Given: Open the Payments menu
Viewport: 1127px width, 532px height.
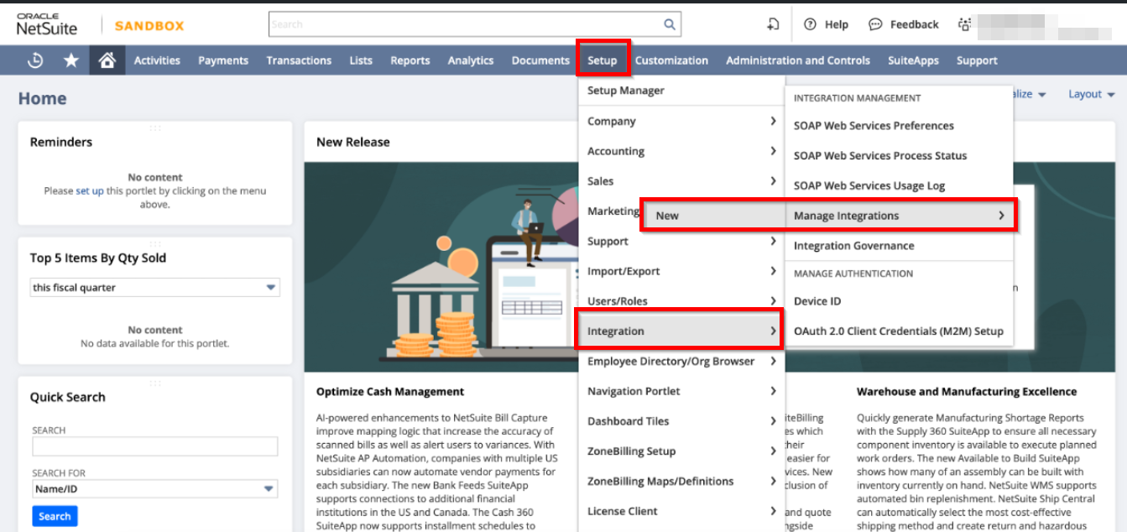Looking at the screenshot, I should point(223,60).
